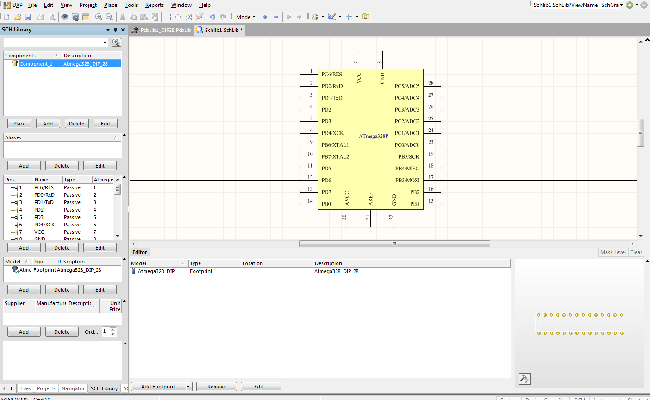Select the Atmega328_DIP footprint row in Editor

tap(319, 271)
